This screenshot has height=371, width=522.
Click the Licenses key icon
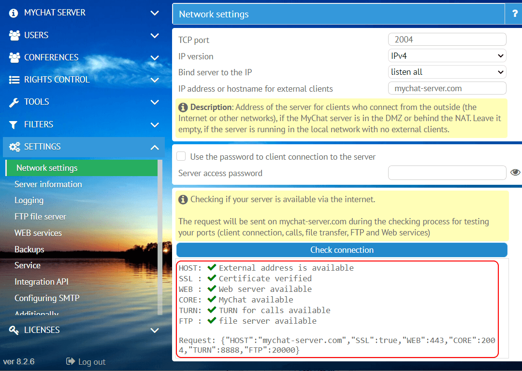pyautogui.click(x=14, y=330)
